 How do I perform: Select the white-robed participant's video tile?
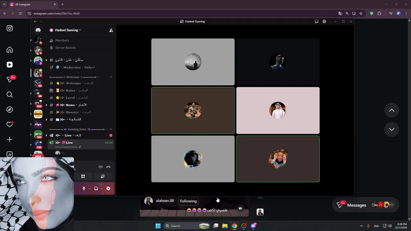click(278, 110)
